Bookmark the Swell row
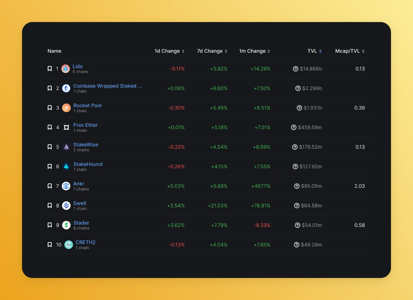This screenshot has width=413, height=300. pyautogui.click(x=50, y=206)
